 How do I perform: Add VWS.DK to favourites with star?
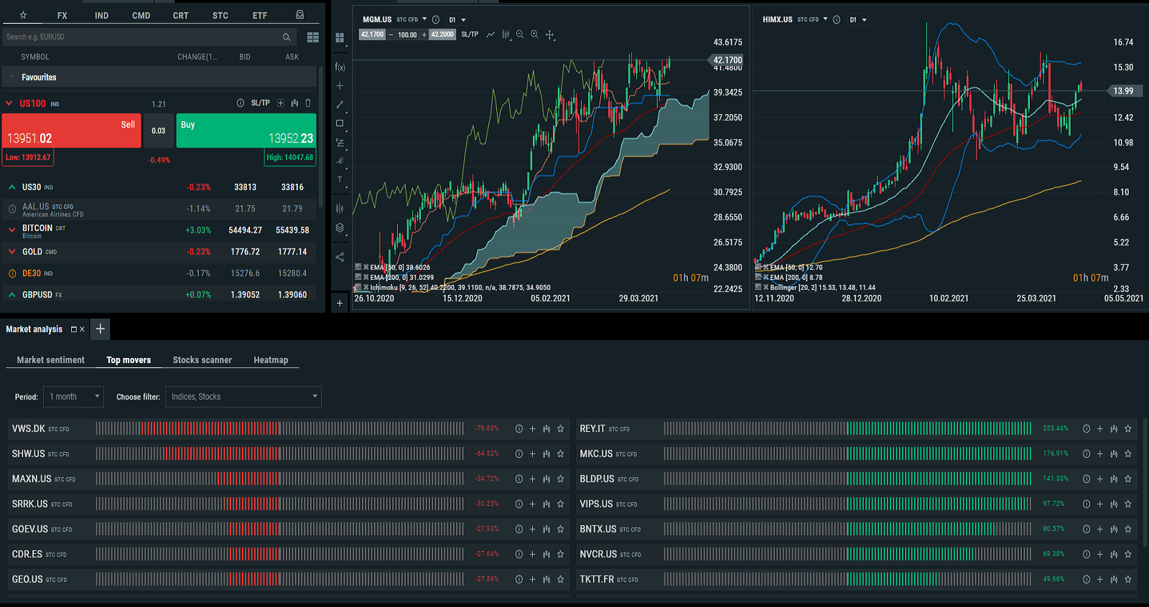coord(560,429)
